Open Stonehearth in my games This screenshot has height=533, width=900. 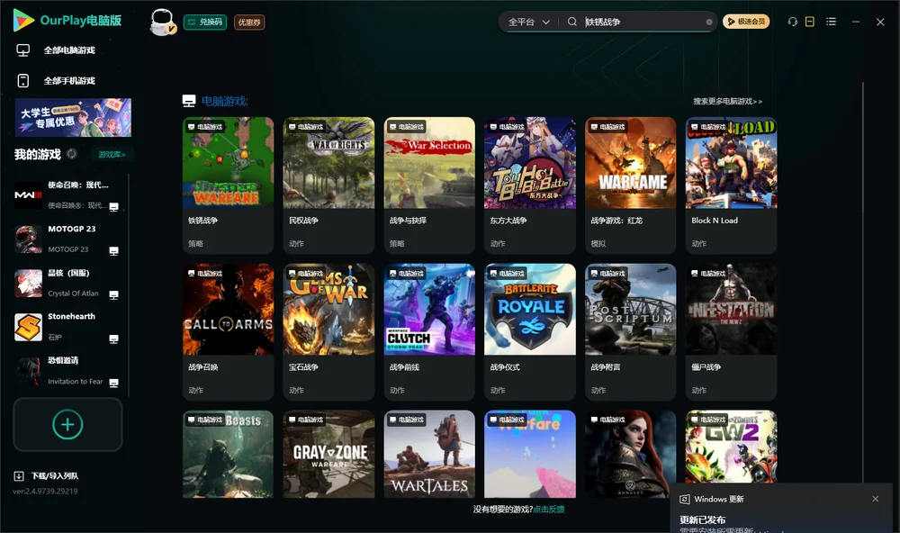pyautogui.click(x=69, y=327)
